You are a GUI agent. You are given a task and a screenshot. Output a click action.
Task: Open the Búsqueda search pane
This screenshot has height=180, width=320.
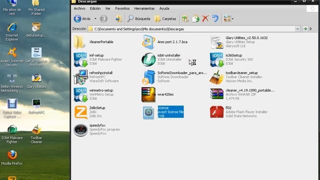[138, 19]
